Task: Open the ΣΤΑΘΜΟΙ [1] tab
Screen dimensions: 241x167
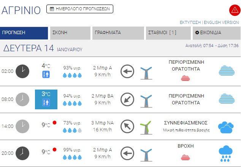Action: pos(168,33)
